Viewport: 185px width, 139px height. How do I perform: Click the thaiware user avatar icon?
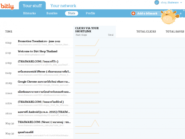pyautogui.click(x=157, y=2)
